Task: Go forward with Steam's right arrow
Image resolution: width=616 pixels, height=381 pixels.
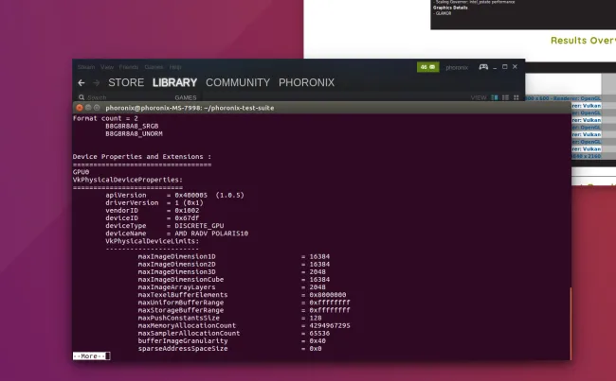Action: tap(97, 82)
